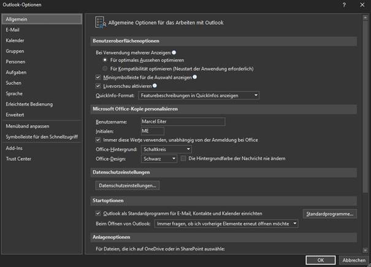Open the Personen options category
Viewport: 371px width, 267px height.
point(42,62)
